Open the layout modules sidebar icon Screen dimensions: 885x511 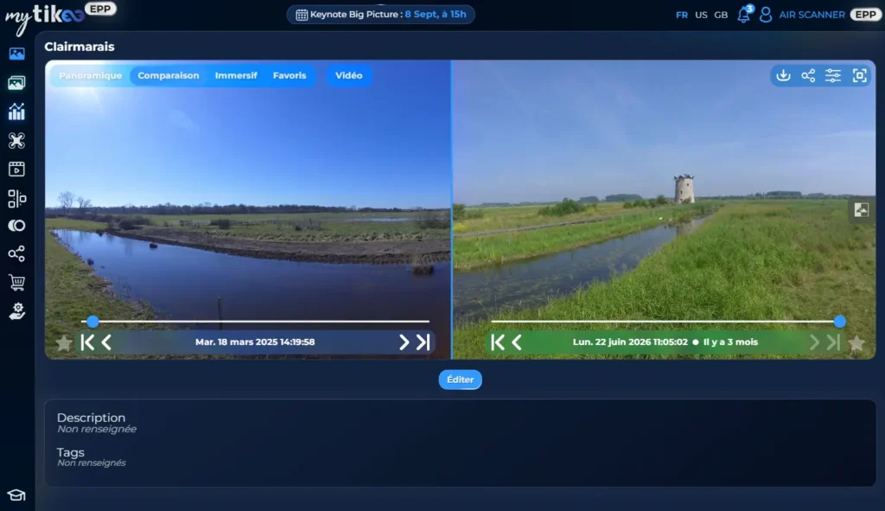coord(16,198)
